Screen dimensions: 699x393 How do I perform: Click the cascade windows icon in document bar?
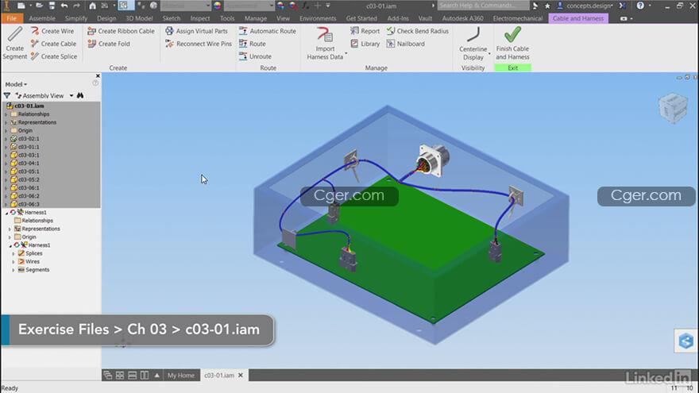(x=107, y=376)
